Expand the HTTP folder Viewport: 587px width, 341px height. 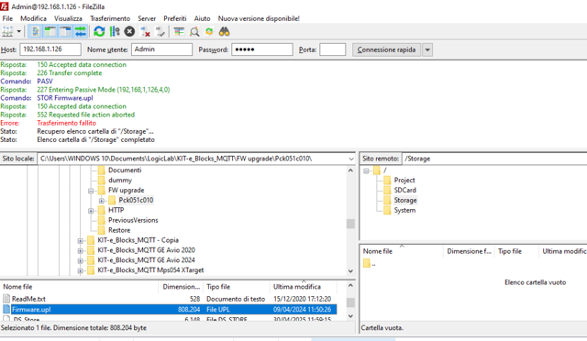[x=91, y=211]
